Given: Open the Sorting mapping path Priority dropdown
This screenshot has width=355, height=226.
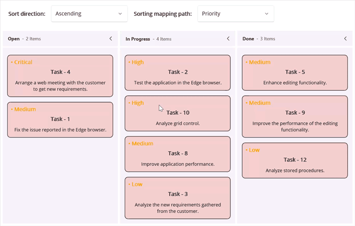Looking at the screenshot, I should (236, 14).
